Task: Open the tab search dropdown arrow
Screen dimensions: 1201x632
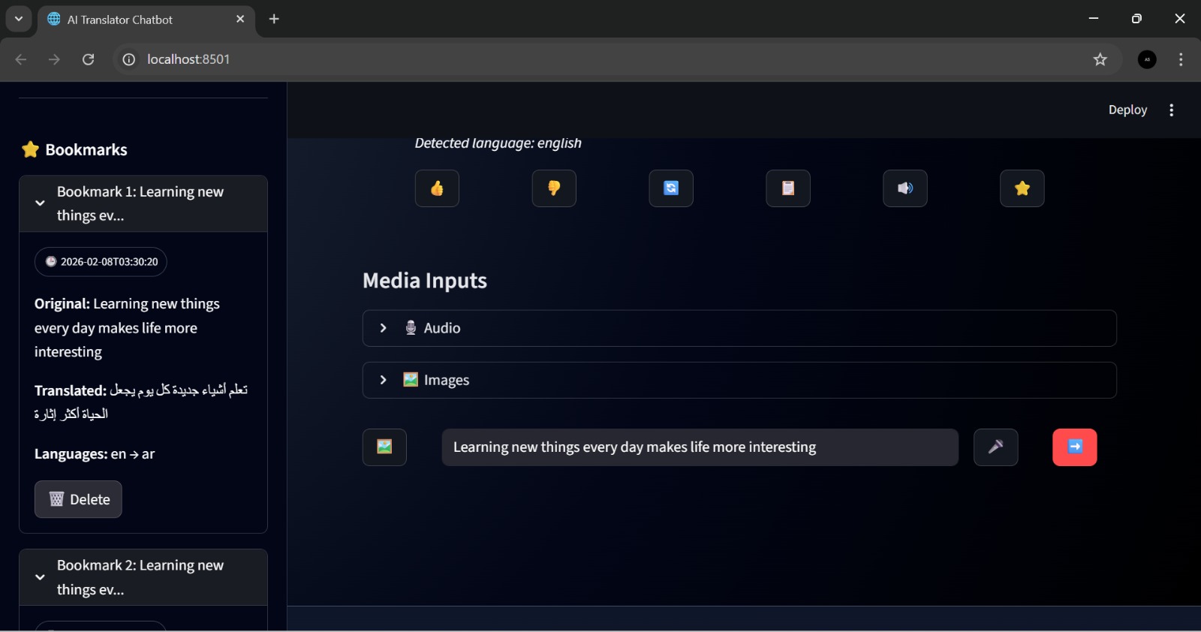Action: tap(19, 19)
